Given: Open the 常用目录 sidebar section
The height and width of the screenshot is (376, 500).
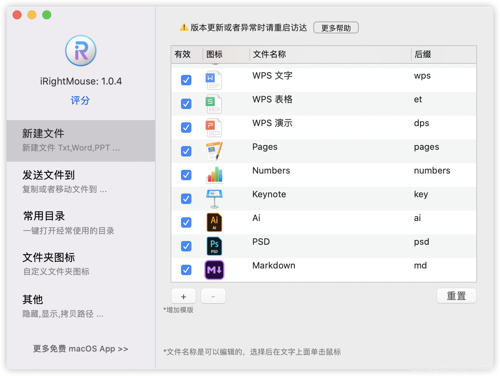Looking at the screenshot, I should (x=81, y=223).
